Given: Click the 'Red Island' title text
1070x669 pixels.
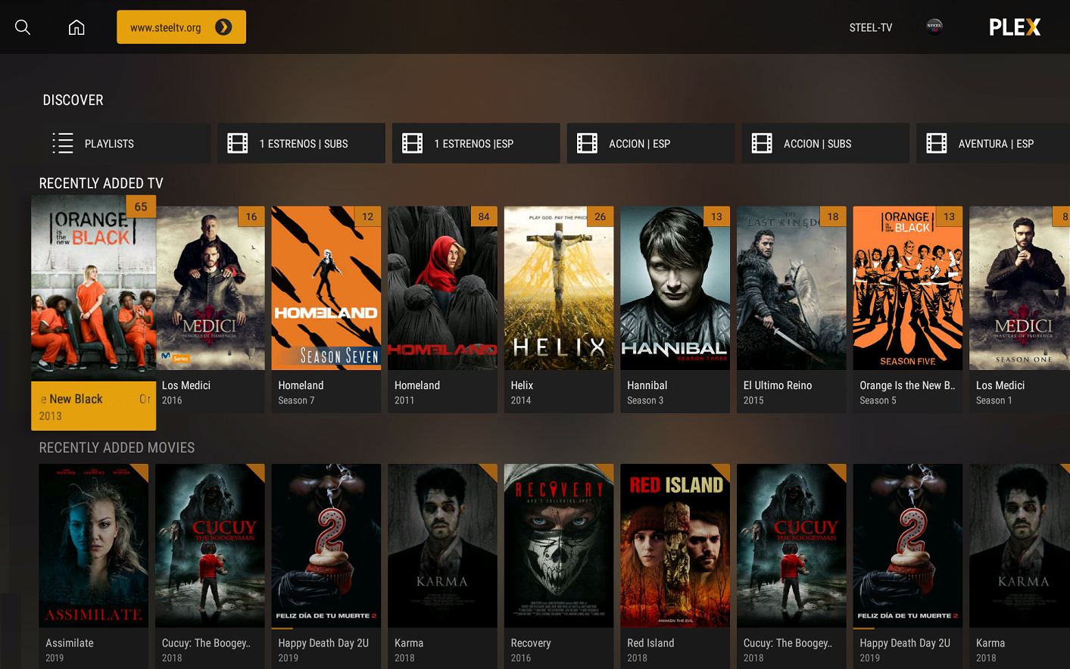Looking at the screenshot, I should [x=650, y=643].
